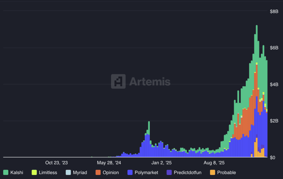Screen dimensions: 283x179
Task: Click the green Kalshi legend swatch
Action: (6, 173)
